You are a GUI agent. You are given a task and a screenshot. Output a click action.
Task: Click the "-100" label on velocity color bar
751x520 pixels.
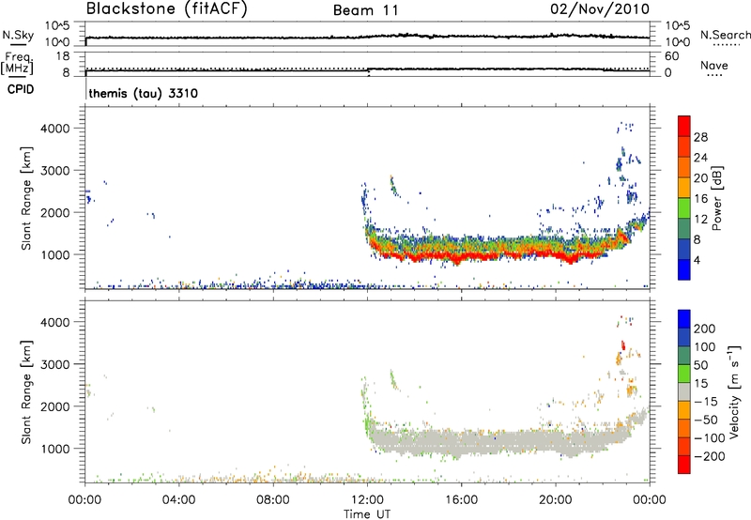710,438
